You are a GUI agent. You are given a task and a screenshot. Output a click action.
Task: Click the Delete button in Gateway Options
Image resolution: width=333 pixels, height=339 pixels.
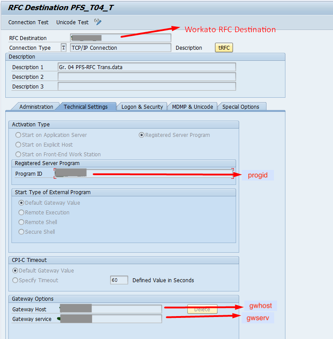[x=202, y=310]
